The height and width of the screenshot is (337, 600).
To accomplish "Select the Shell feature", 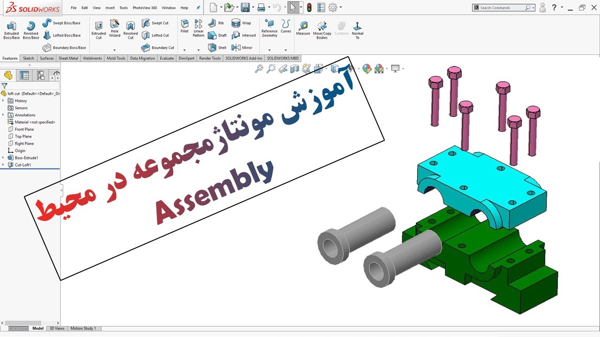I will coord(217,47).
